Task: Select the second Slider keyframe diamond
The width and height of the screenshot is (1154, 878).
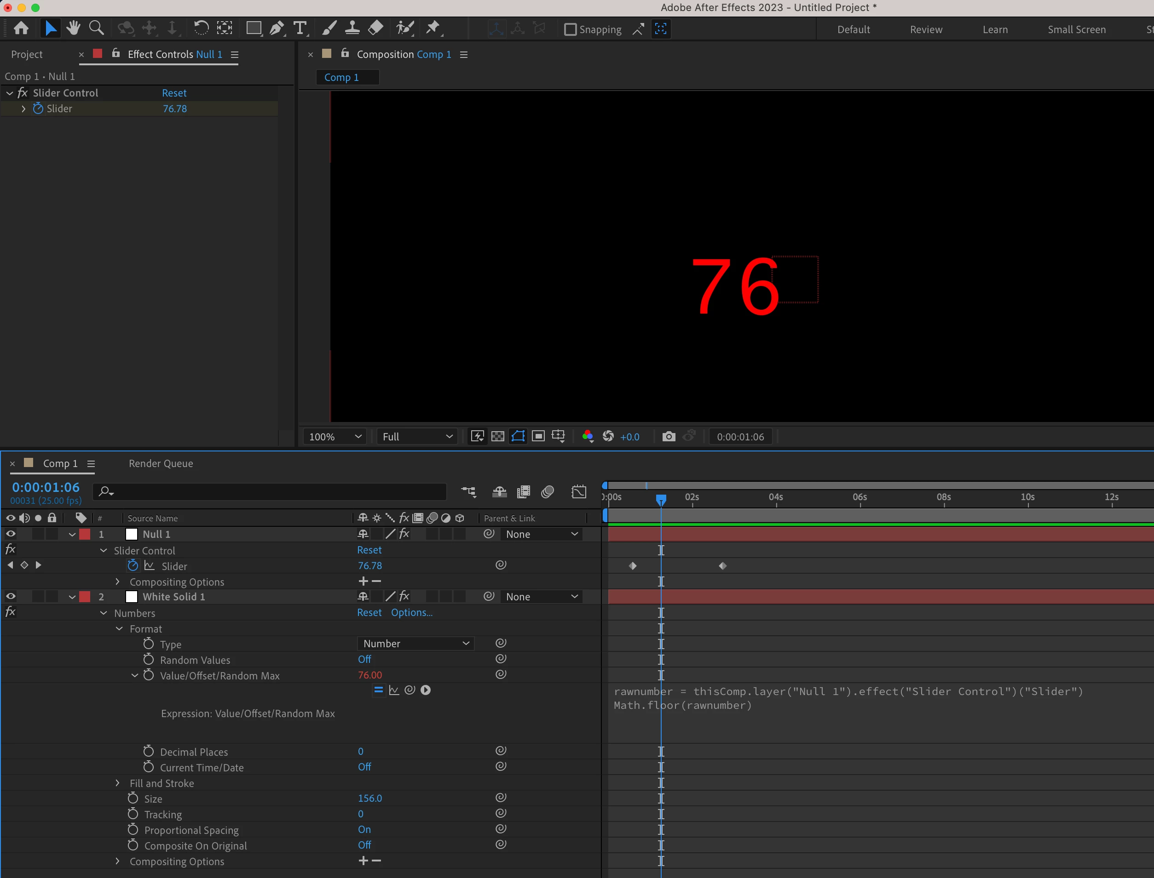Action: coord(722,565)
